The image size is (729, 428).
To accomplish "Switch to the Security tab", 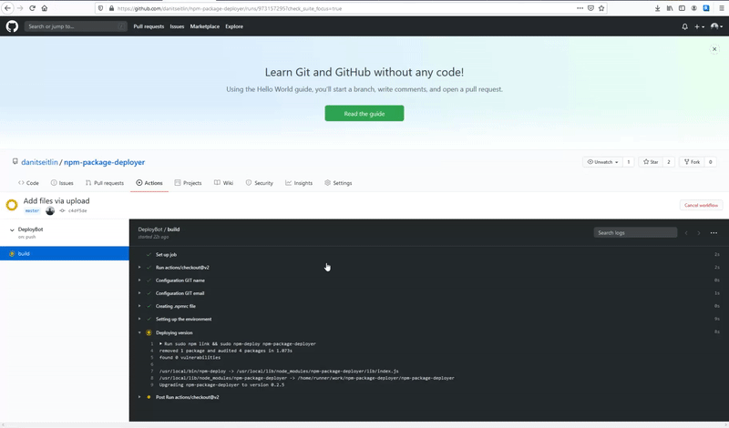I will [260, 183].
